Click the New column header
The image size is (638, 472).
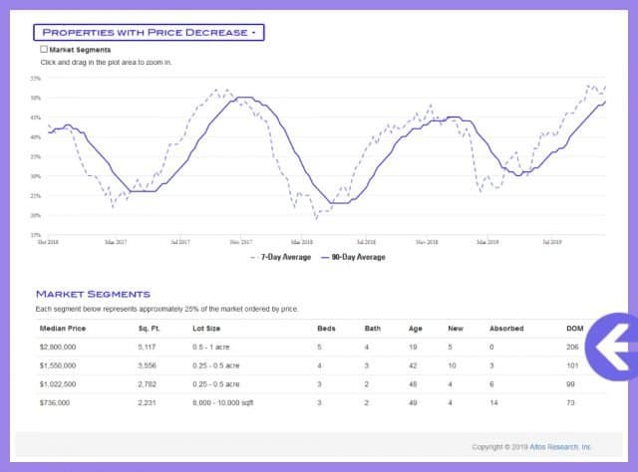pos(456,328)
